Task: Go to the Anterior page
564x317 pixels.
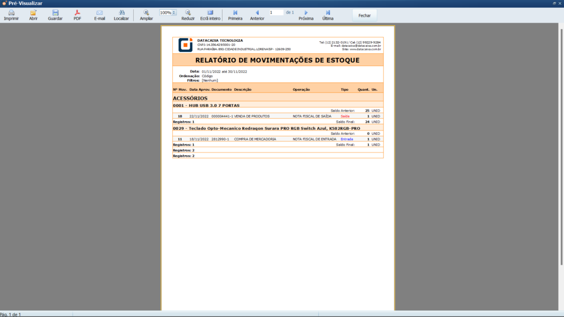Action: 257,13
